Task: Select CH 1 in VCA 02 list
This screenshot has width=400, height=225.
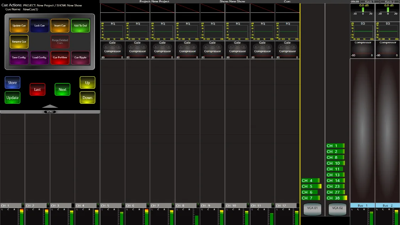Action: coord(335,146)
